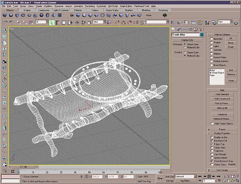Click the Pan hand viewport control
The image size is (241, 184).
tap(228, 181)
